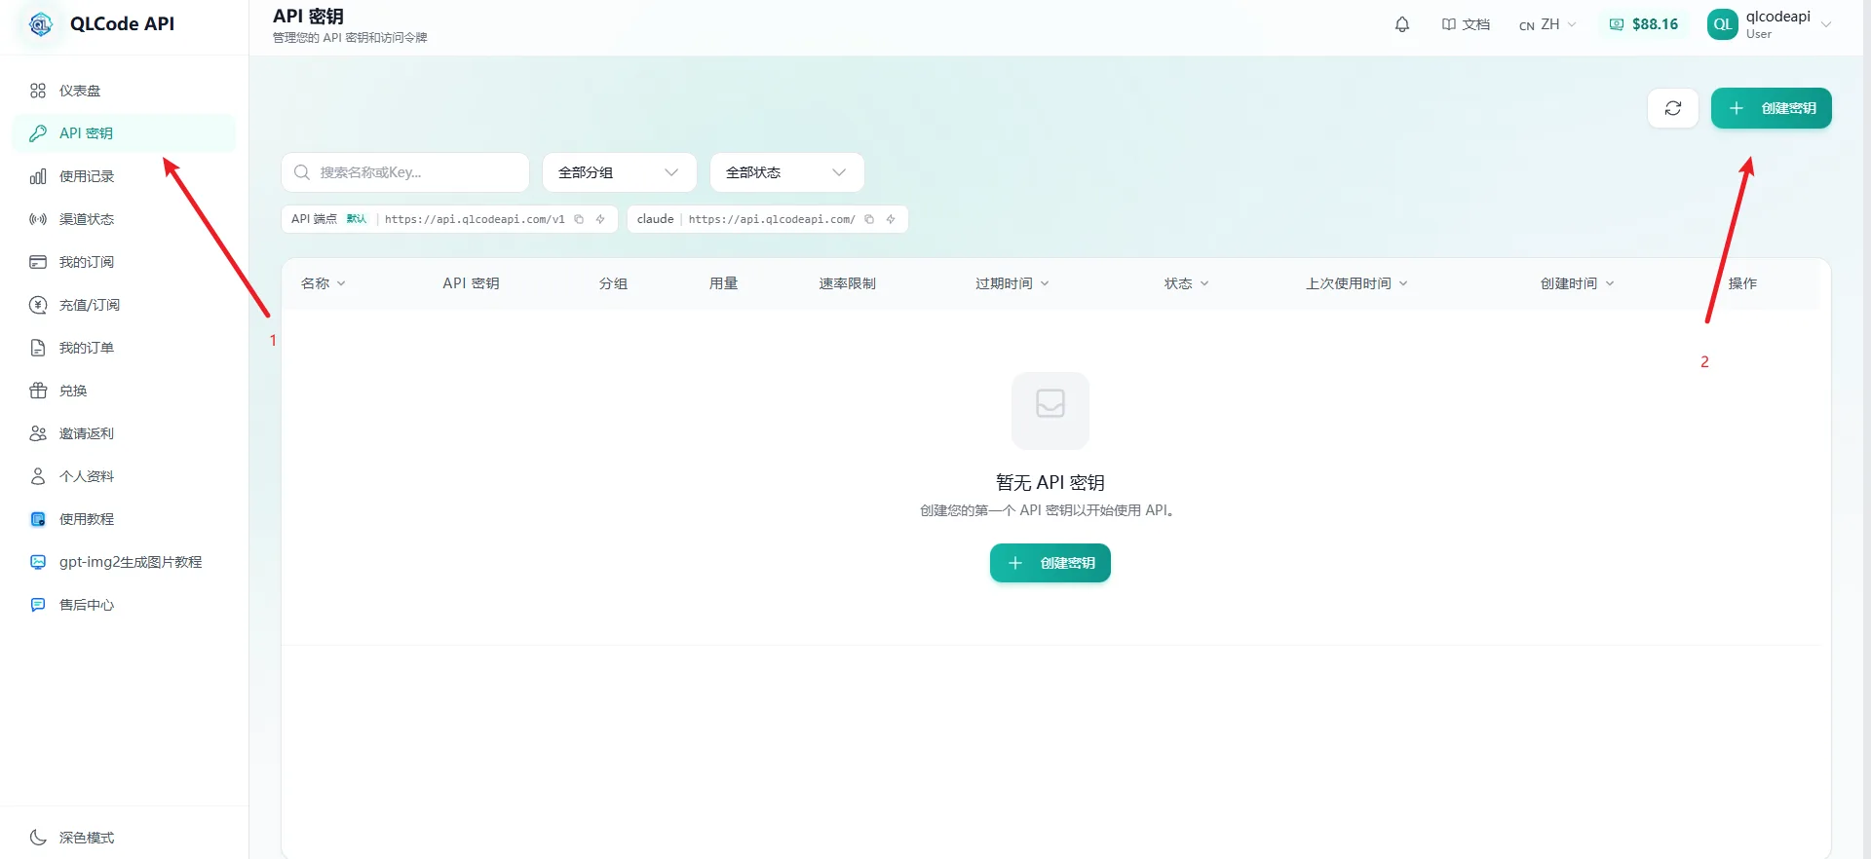Screen dimensions: 1871x859
Task: Go to 使用记录 menu item
Action: tap(124, 176)
